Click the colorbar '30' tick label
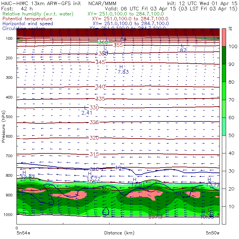 231,171
